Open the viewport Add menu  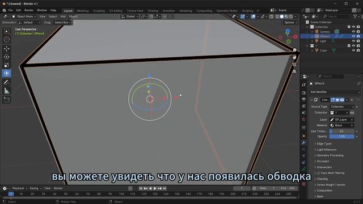63,16
